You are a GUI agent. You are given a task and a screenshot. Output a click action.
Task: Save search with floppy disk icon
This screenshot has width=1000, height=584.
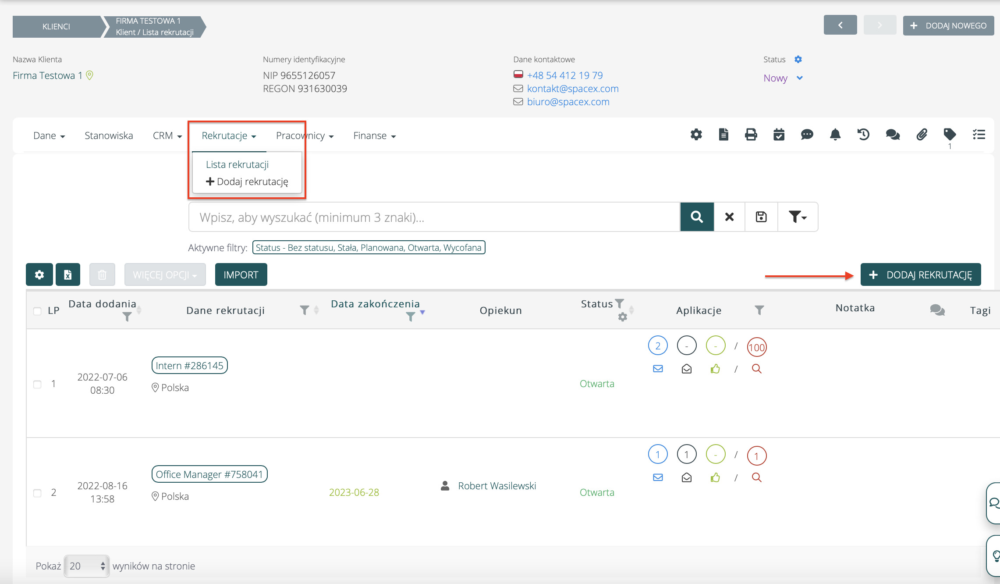click(761, 217)
